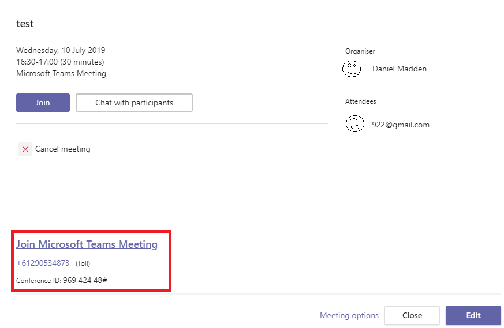Viewport: 504px width, 328px height.
Task: Click the upside-down face attendee avatar
Action: click(x=355, y=124)
